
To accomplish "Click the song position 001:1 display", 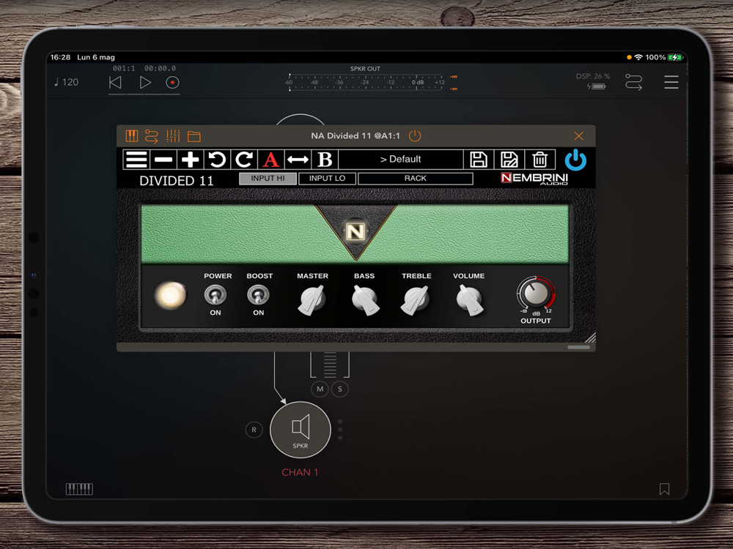I will tap(124, 68).
